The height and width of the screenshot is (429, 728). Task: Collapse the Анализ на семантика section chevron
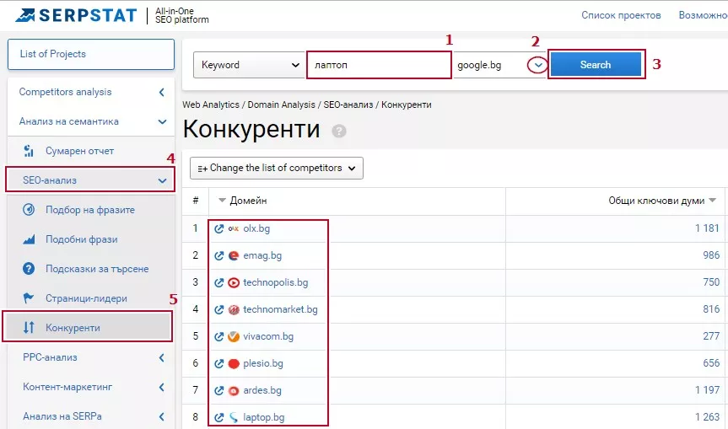[x=162, y=121]
